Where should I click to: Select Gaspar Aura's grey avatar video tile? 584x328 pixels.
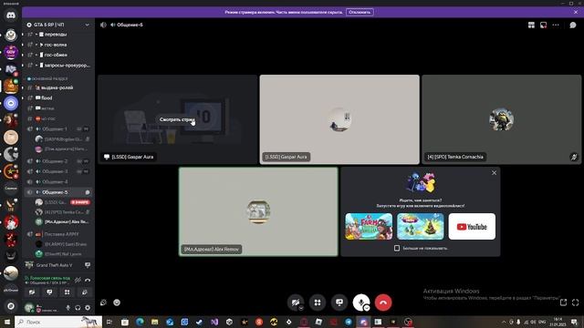(339, 119)
